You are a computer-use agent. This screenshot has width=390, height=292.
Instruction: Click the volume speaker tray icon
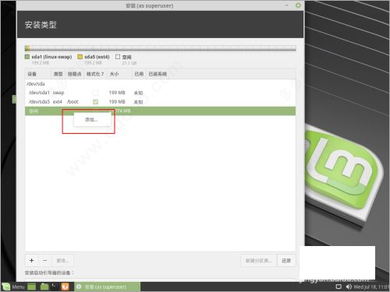[349, 287]
